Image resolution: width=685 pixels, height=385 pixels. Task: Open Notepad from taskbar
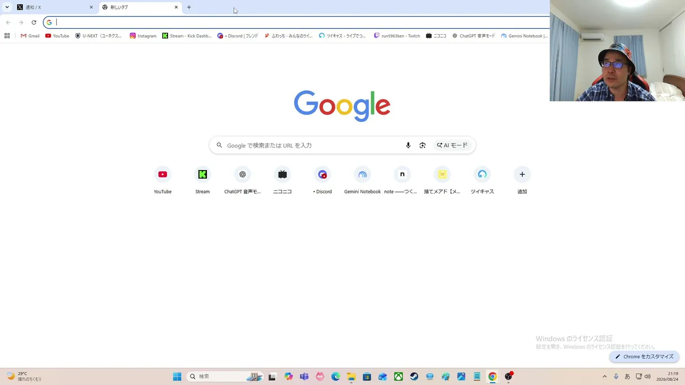click(477, 376)
